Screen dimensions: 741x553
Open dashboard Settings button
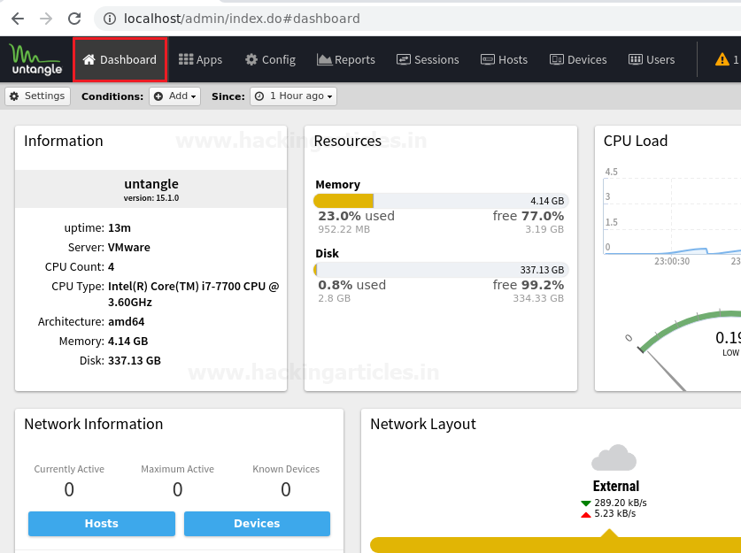click(38, 96)
